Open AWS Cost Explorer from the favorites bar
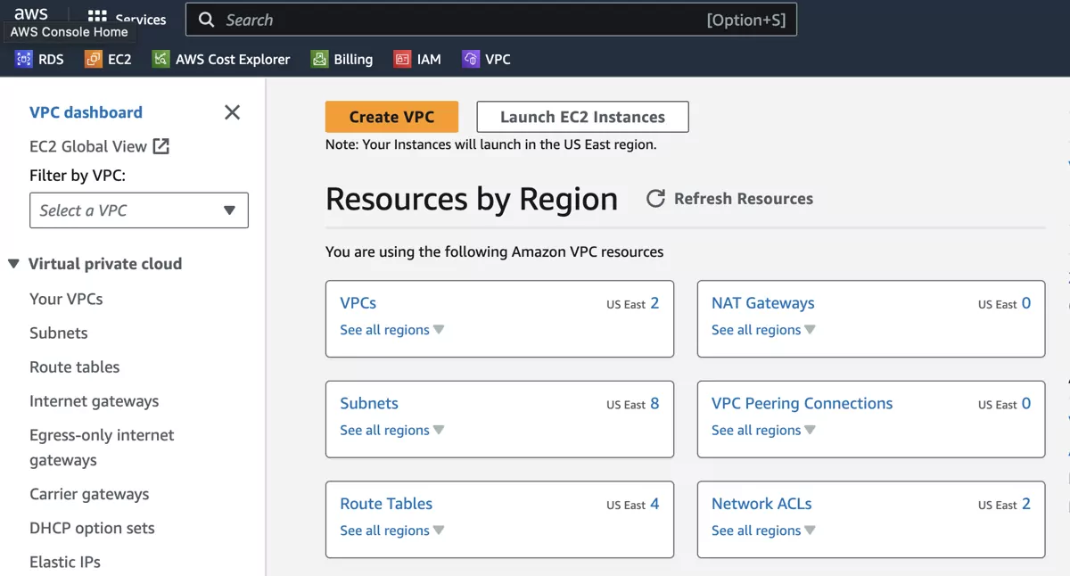Screen dimensions: 1070x576 click(223, 59)
